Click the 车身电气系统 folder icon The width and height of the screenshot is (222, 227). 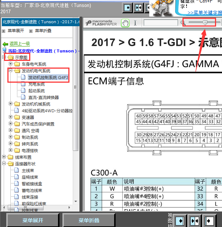tap(17, 64)
